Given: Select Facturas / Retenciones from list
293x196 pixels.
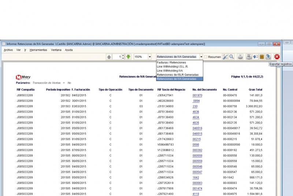Looking at the screenshot, I should tap(179, 62).
